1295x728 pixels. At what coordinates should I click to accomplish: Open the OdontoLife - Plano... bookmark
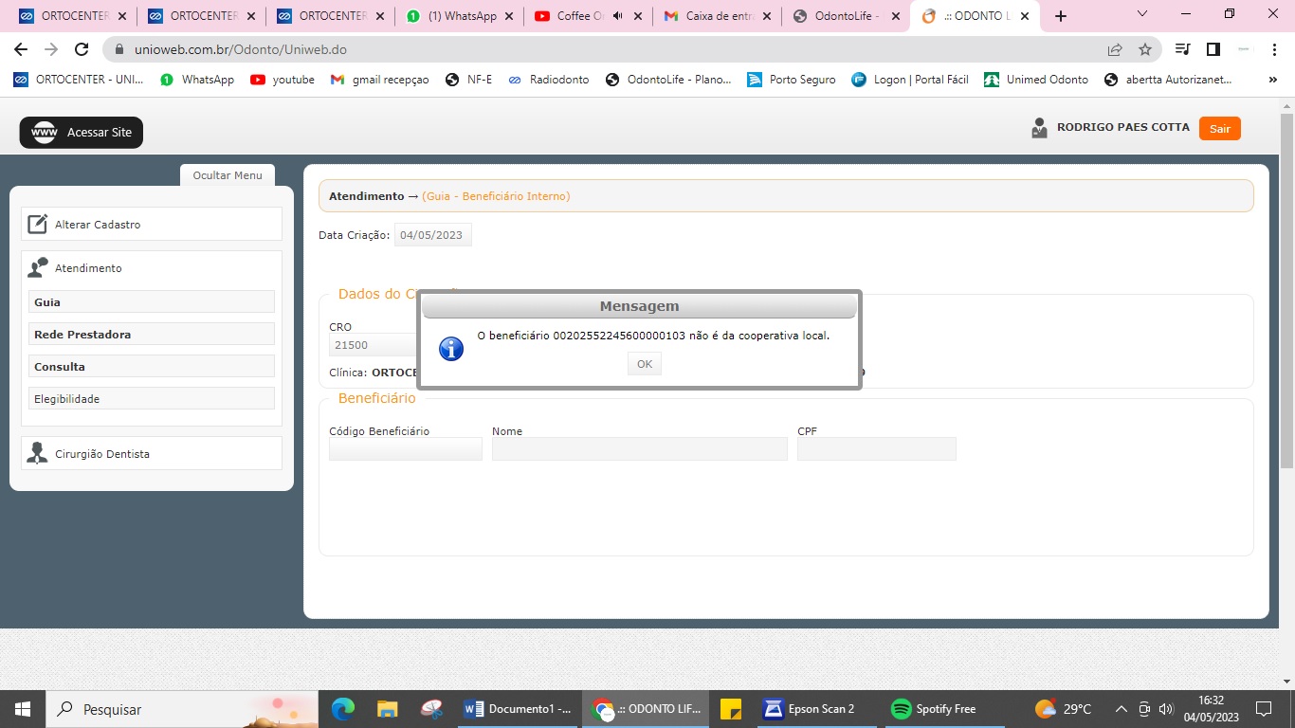(668, 80)
